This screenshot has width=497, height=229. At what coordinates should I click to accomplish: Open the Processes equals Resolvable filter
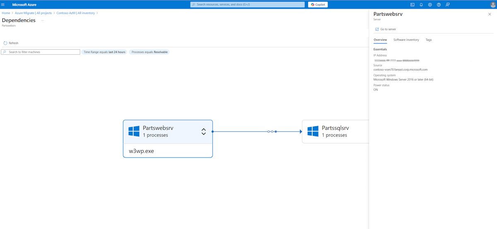click(x=150, y=52)
